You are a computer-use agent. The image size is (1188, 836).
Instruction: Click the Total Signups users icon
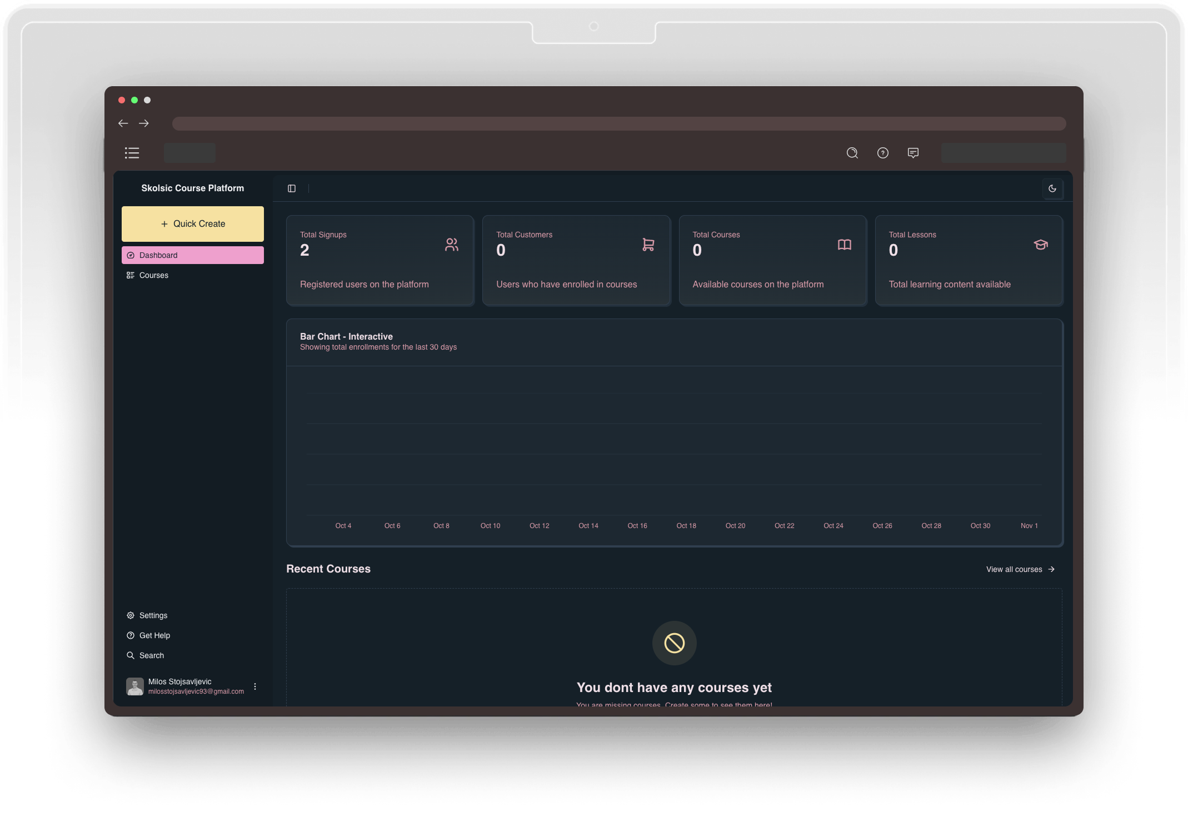452,245
